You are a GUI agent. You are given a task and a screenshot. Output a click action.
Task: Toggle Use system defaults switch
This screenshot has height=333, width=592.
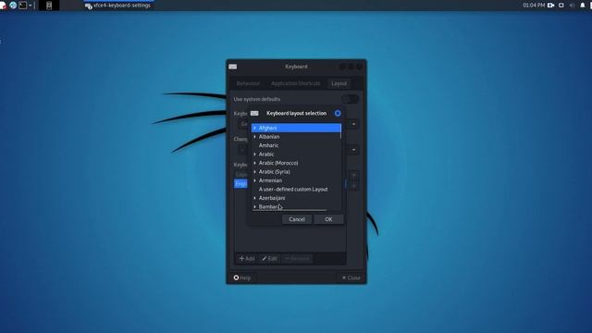click(x=350, y=99)
